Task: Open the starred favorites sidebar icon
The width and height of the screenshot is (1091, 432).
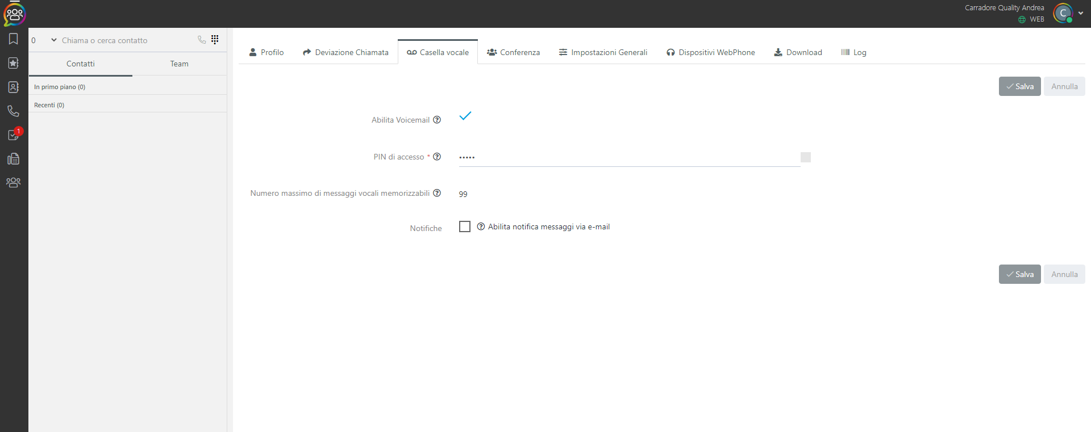Action: 14,63
